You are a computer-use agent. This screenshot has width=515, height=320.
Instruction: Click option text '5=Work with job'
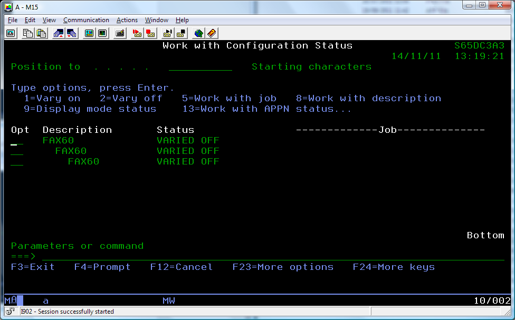[x=229, y=99]
